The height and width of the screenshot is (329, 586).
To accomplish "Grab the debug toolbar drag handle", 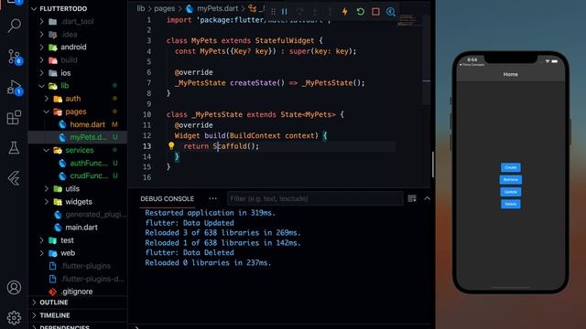I will [x=273, y=12].
